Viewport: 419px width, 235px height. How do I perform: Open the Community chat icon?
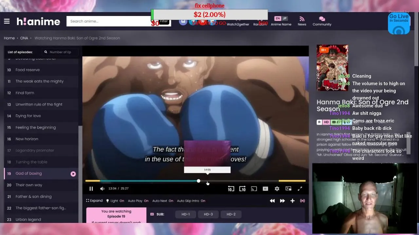(x=322, y=21)
